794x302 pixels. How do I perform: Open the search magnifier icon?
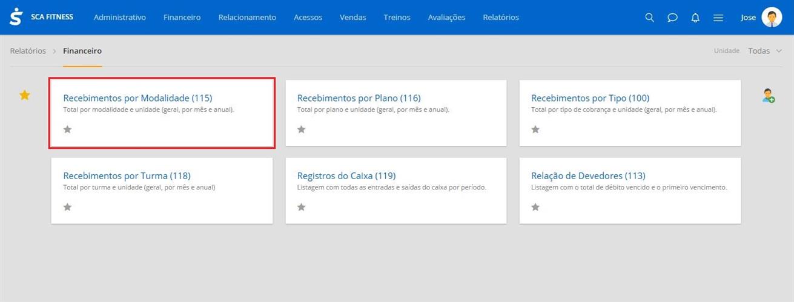[x=650, y=18]
